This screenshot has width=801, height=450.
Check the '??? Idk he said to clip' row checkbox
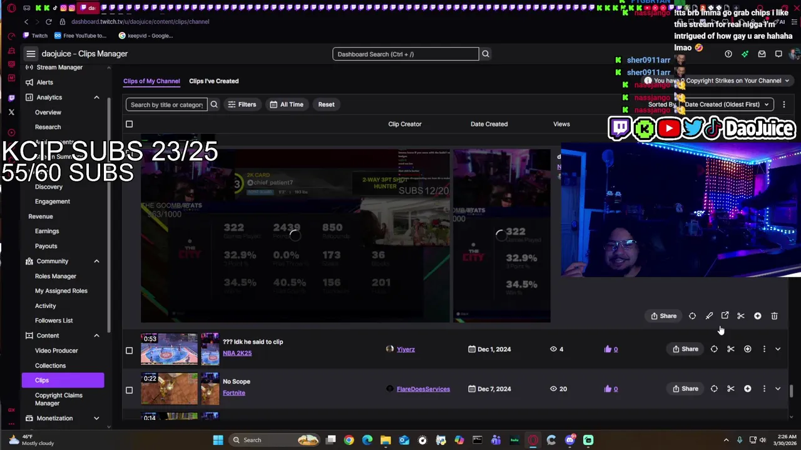pyautogui.click(x=130, y=350)
